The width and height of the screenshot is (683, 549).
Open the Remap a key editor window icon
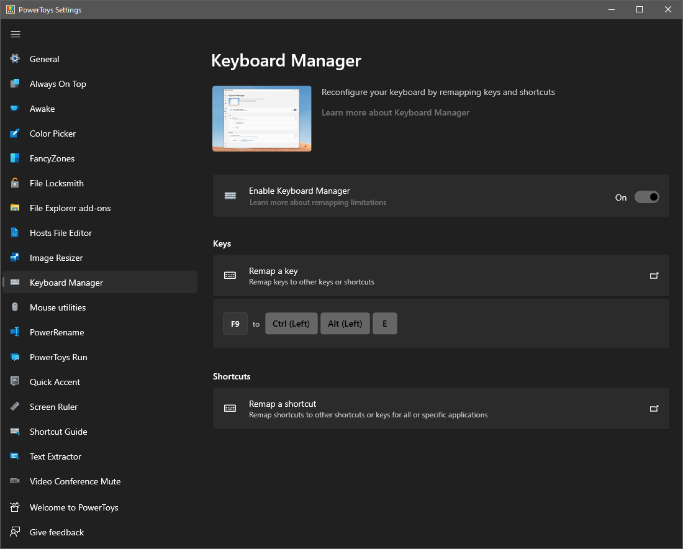654,275
